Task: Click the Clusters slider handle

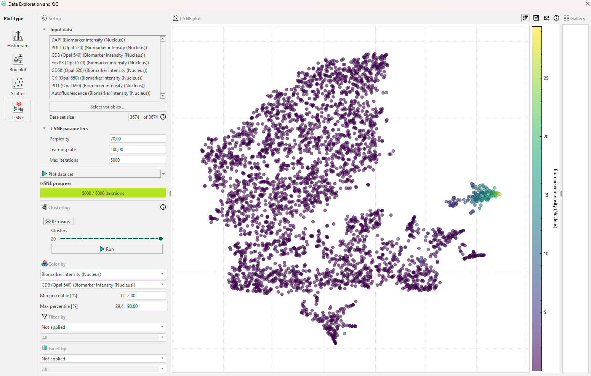Action: click(x=161, y=239)
